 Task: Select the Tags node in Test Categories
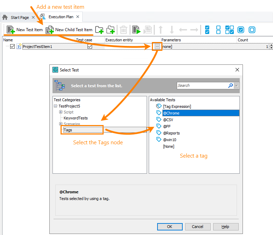coord(68,130)
